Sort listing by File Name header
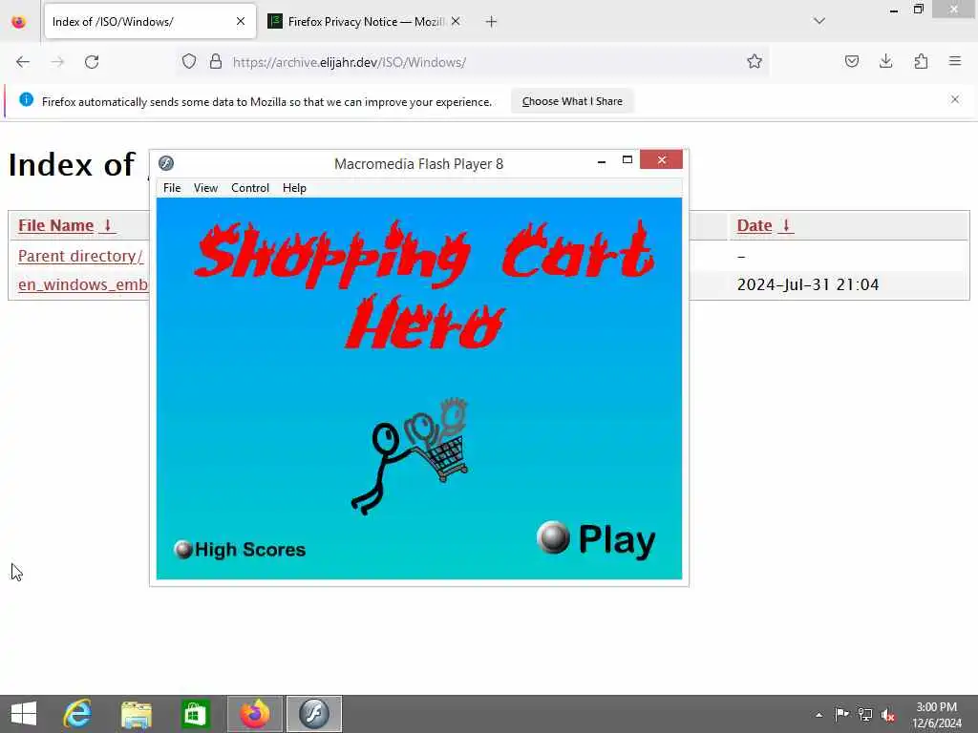 tap(66, 225)
